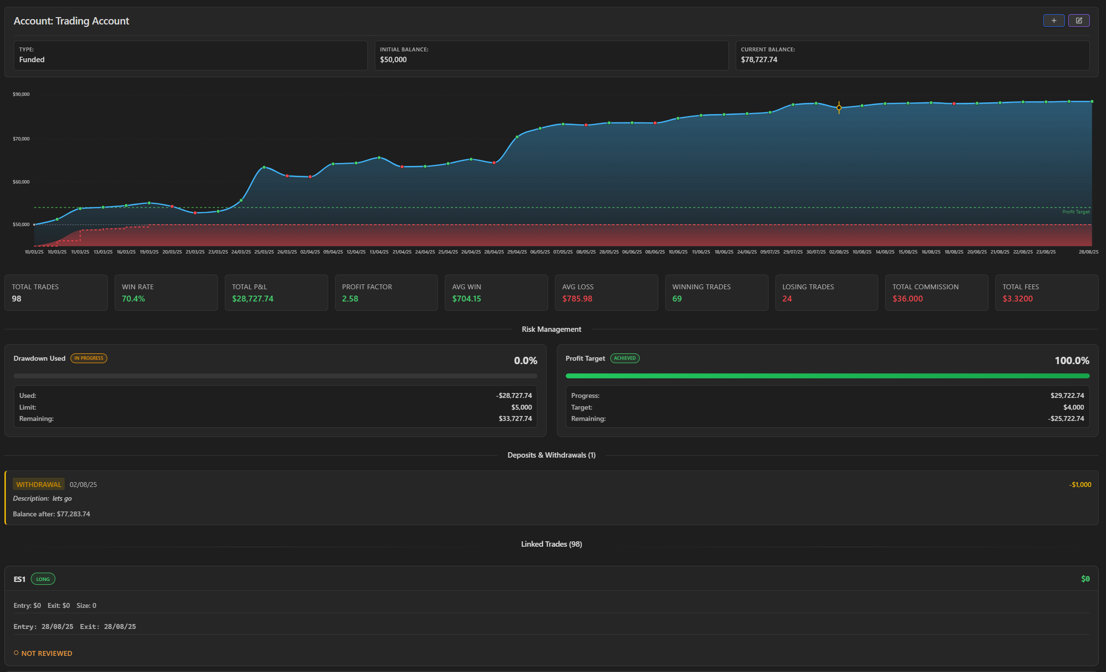Click the IN PROGRESS badge beside Drawdown Used
1106x672 pixels.
89,358
